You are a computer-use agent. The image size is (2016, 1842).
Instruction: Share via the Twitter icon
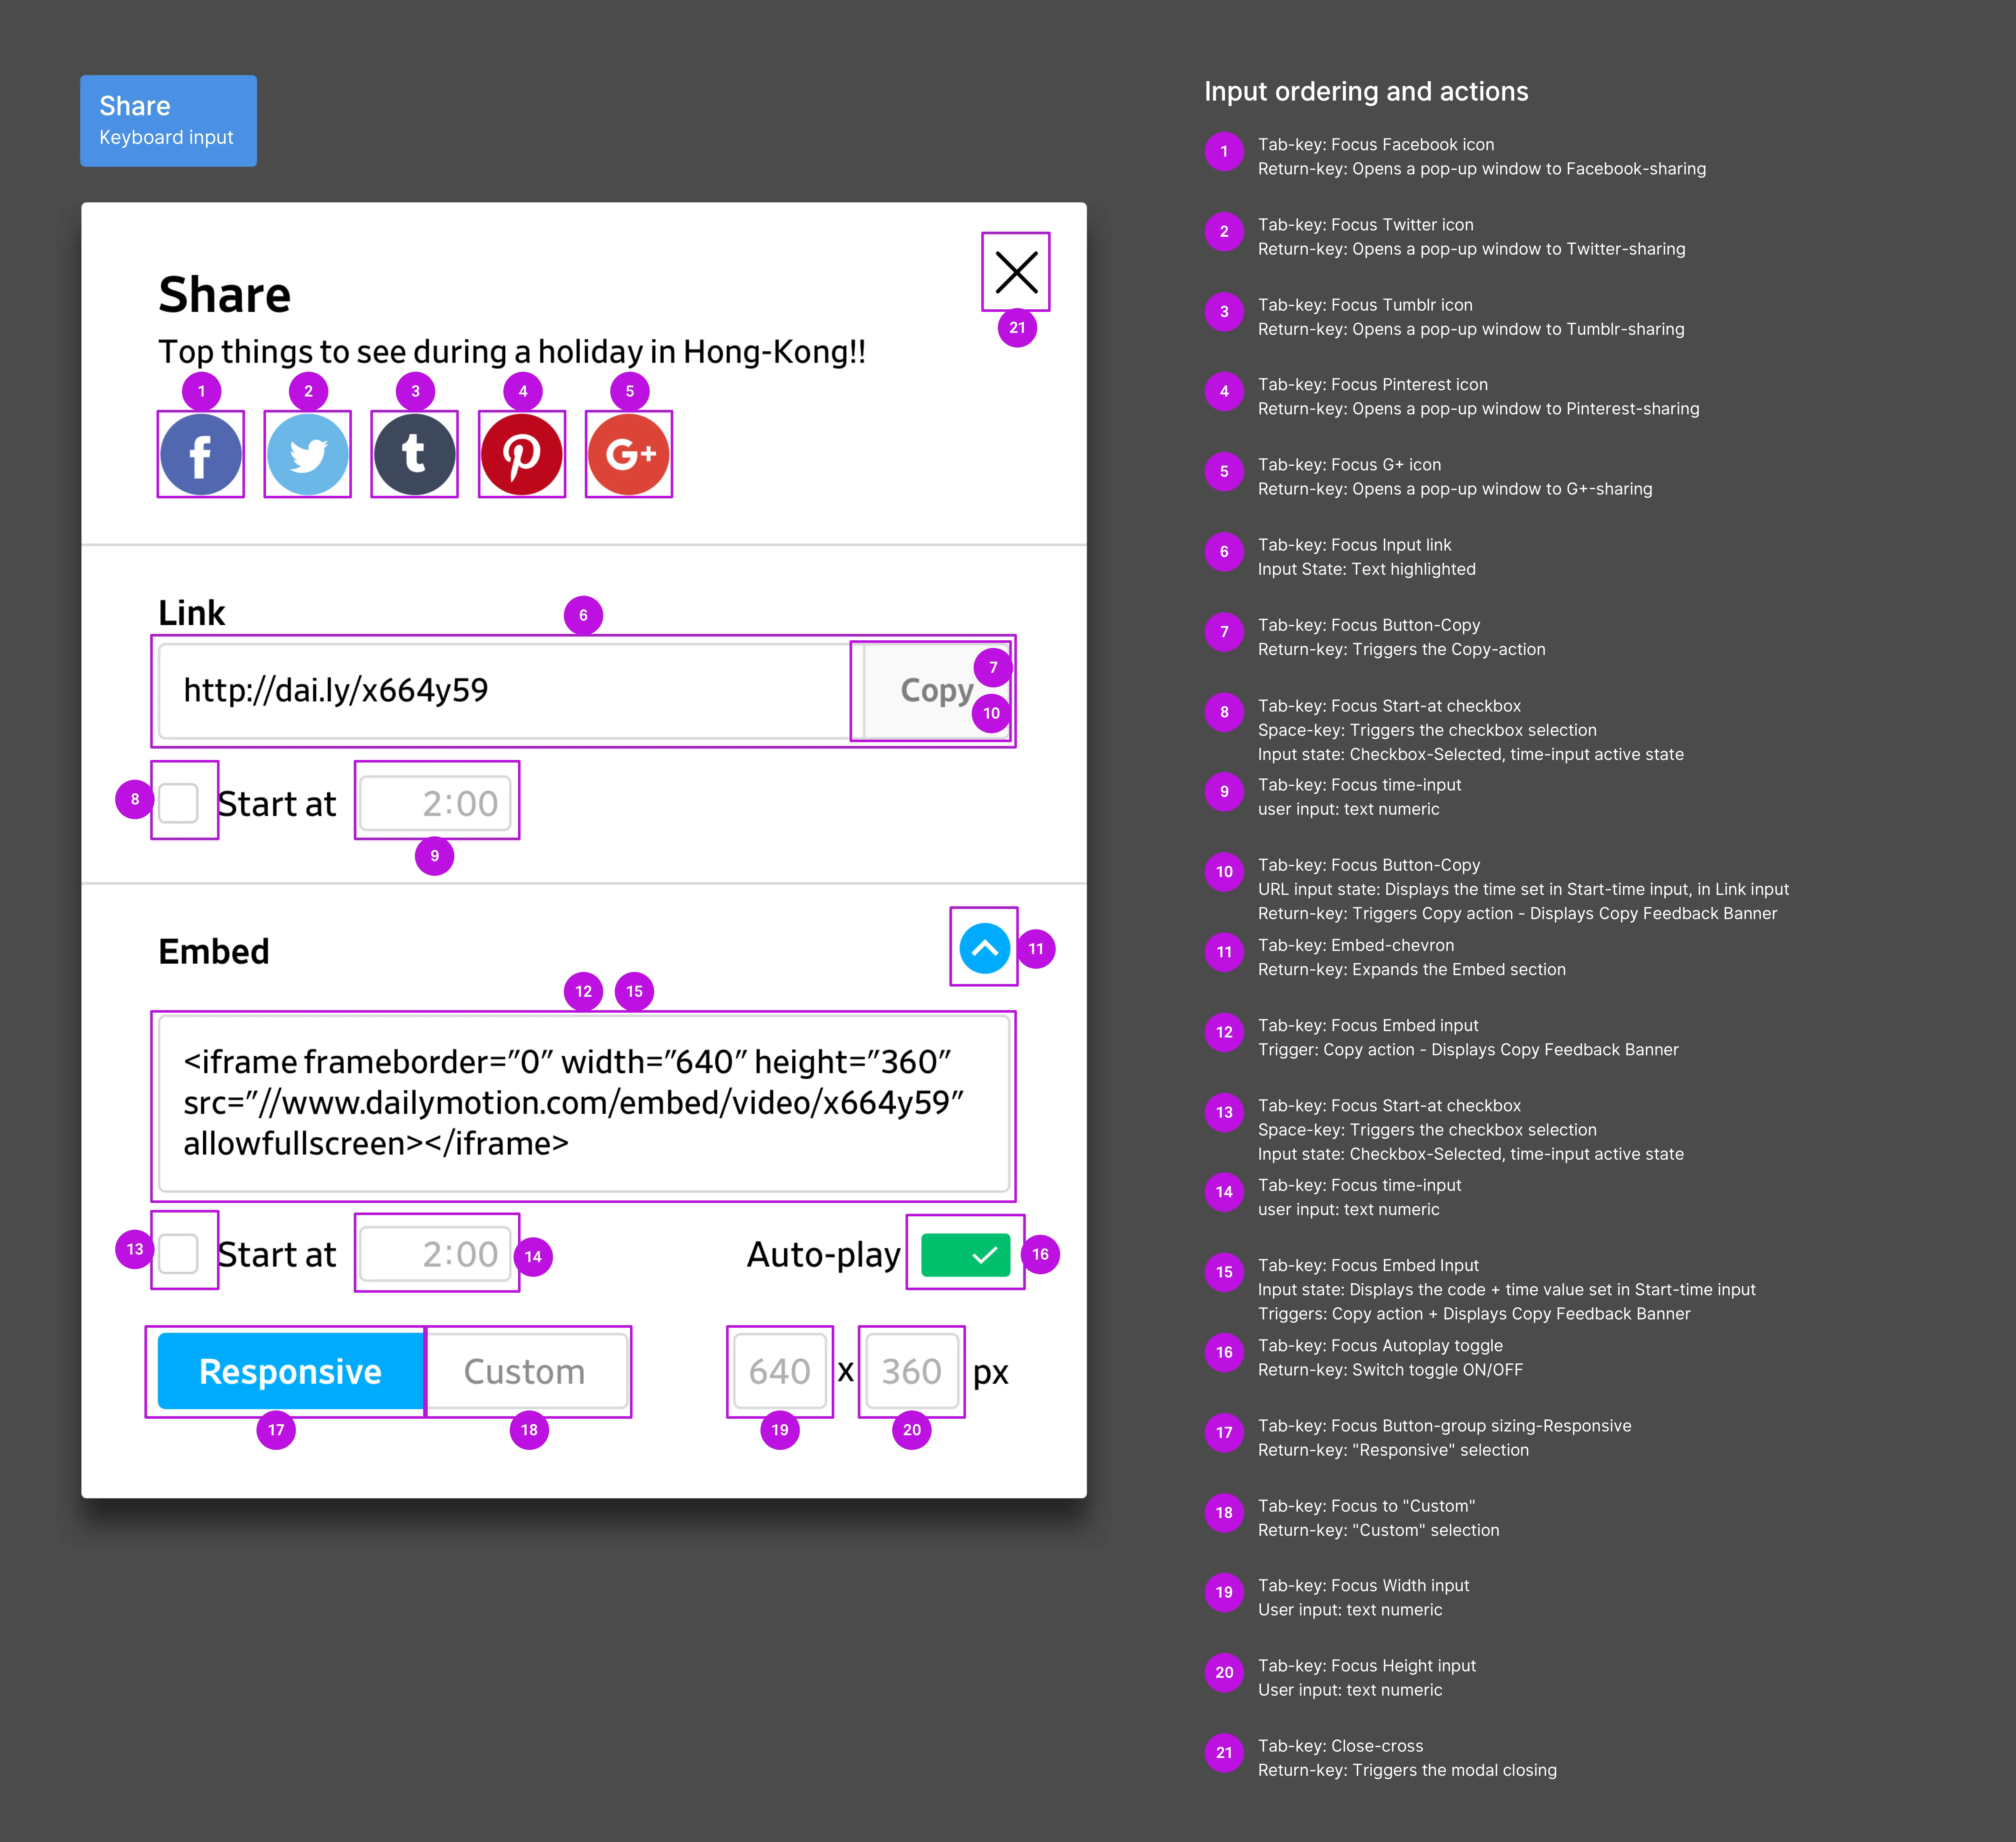point(307,454)
